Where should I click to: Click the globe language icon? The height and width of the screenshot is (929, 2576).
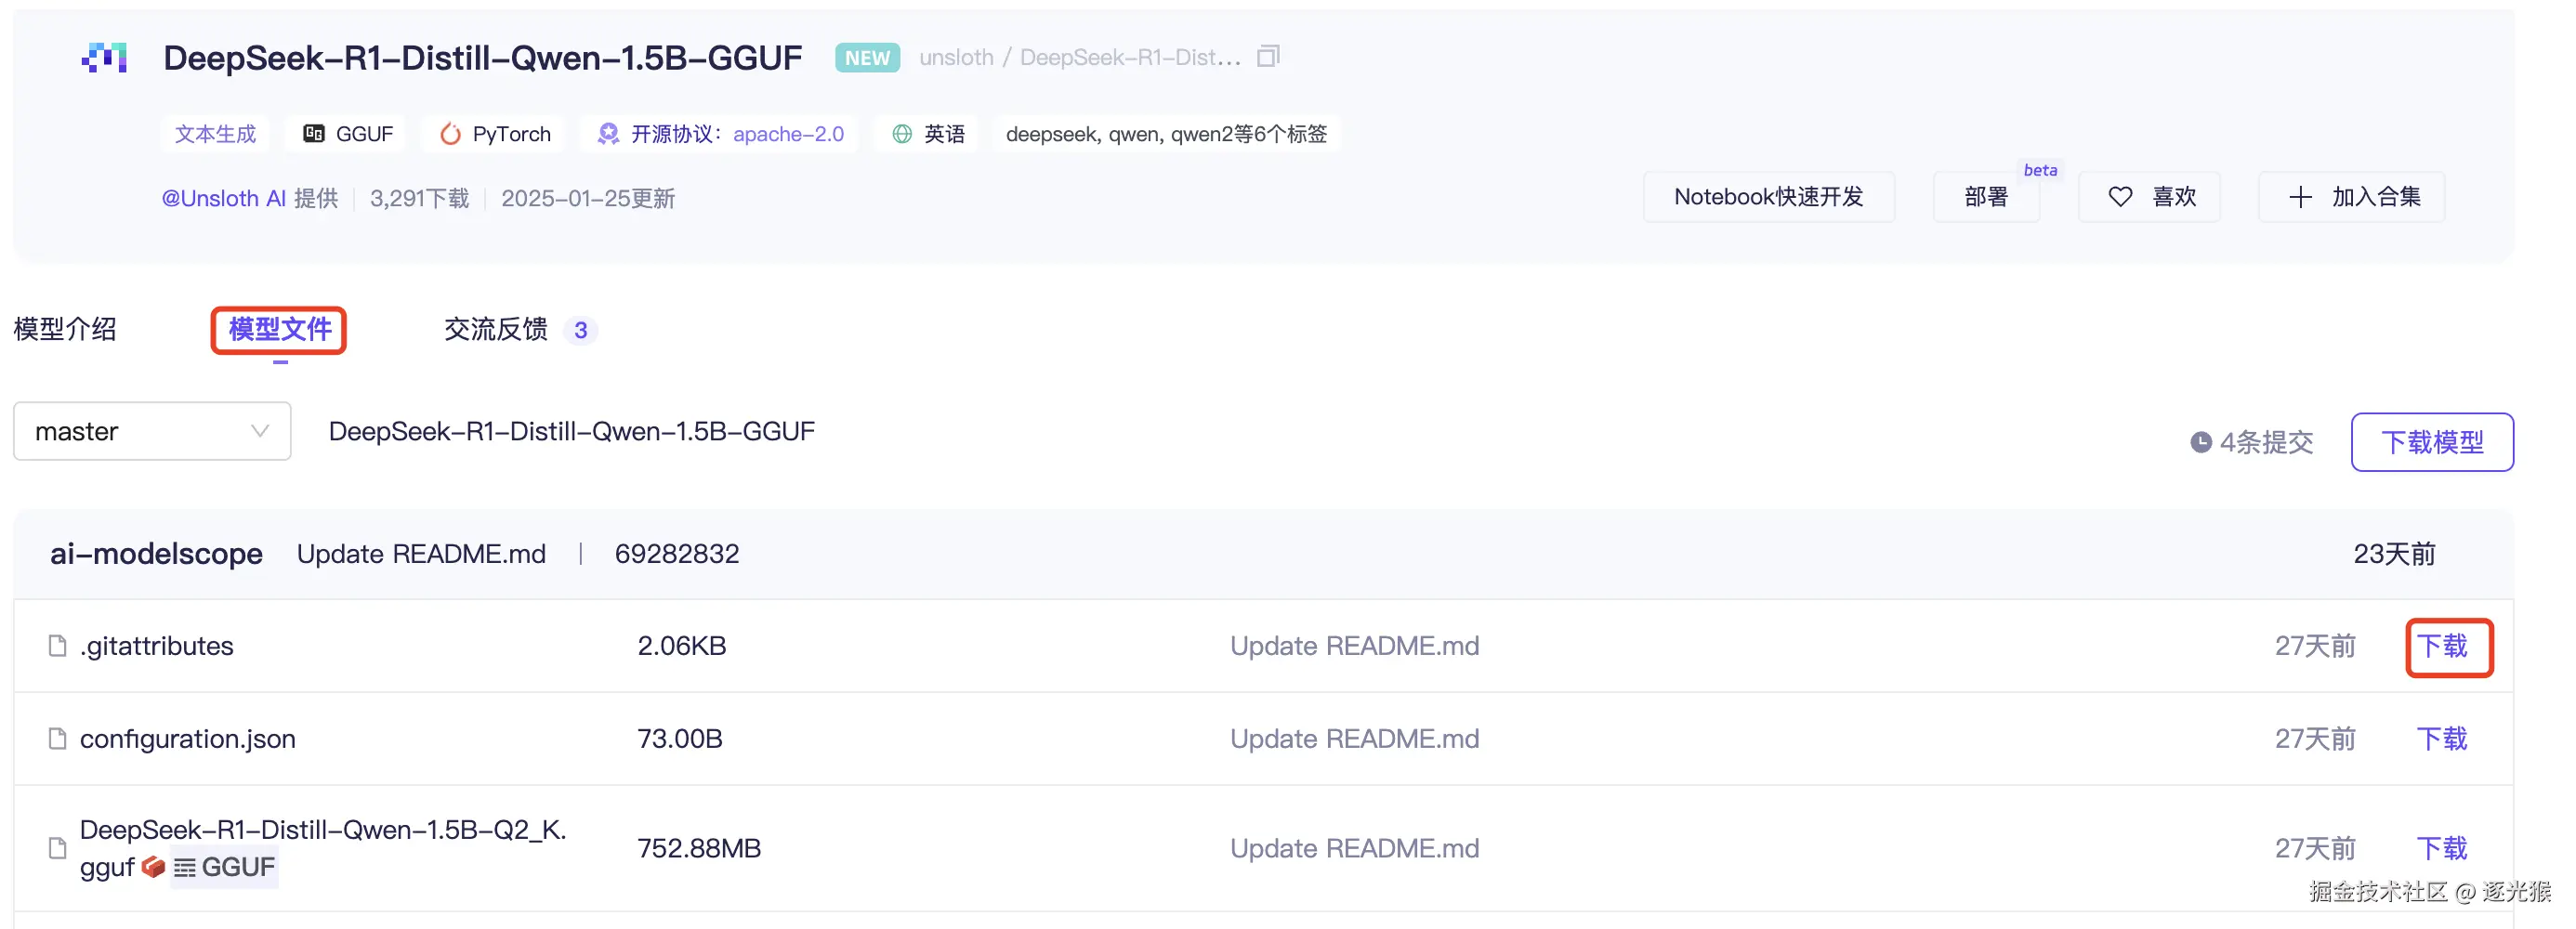(x=902, y=134)
